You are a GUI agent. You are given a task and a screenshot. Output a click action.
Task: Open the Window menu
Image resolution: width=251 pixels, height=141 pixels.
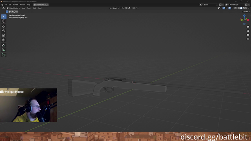coord(22,5)
